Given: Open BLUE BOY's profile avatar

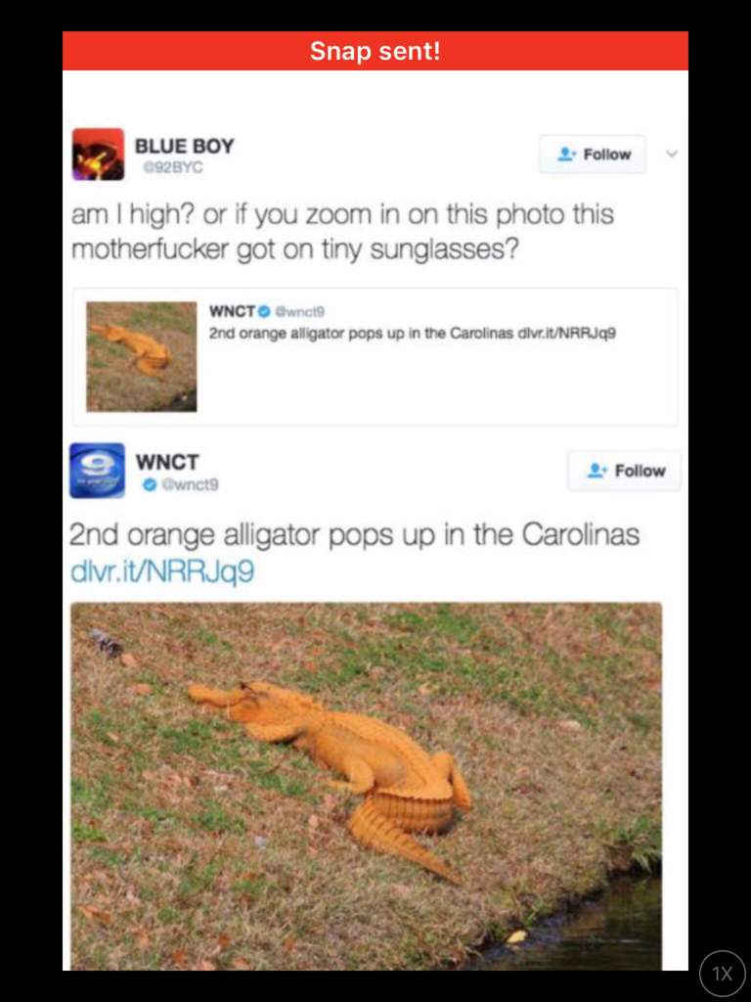Looking at the screenshot, I should click(98, 154).
